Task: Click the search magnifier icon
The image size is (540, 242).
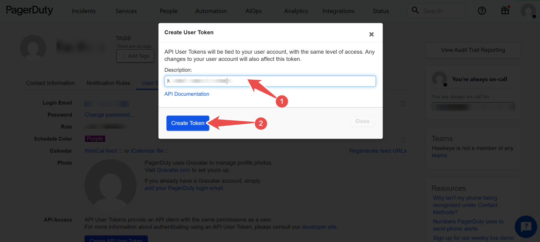Action: [x=415, y=10]
